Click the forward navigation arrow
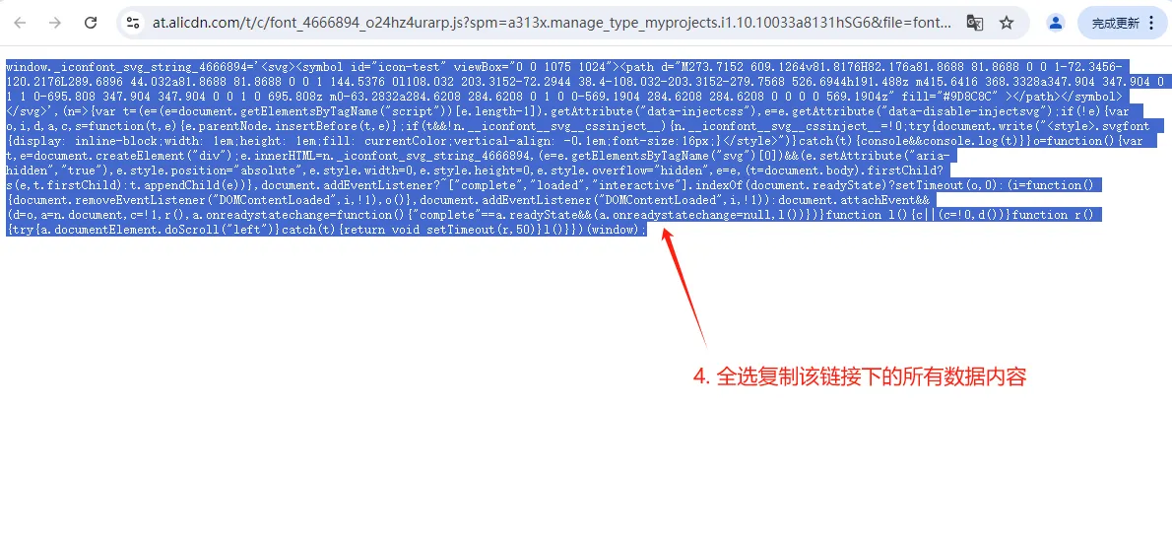1172x545 pixels. [55, 24]
